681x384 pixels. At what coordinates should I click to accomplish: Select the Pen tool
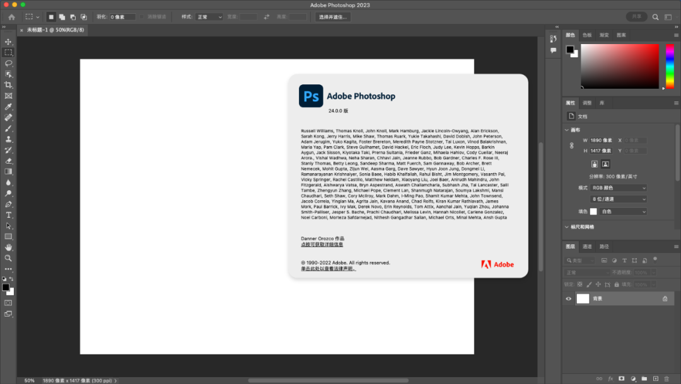click(8, 204)
